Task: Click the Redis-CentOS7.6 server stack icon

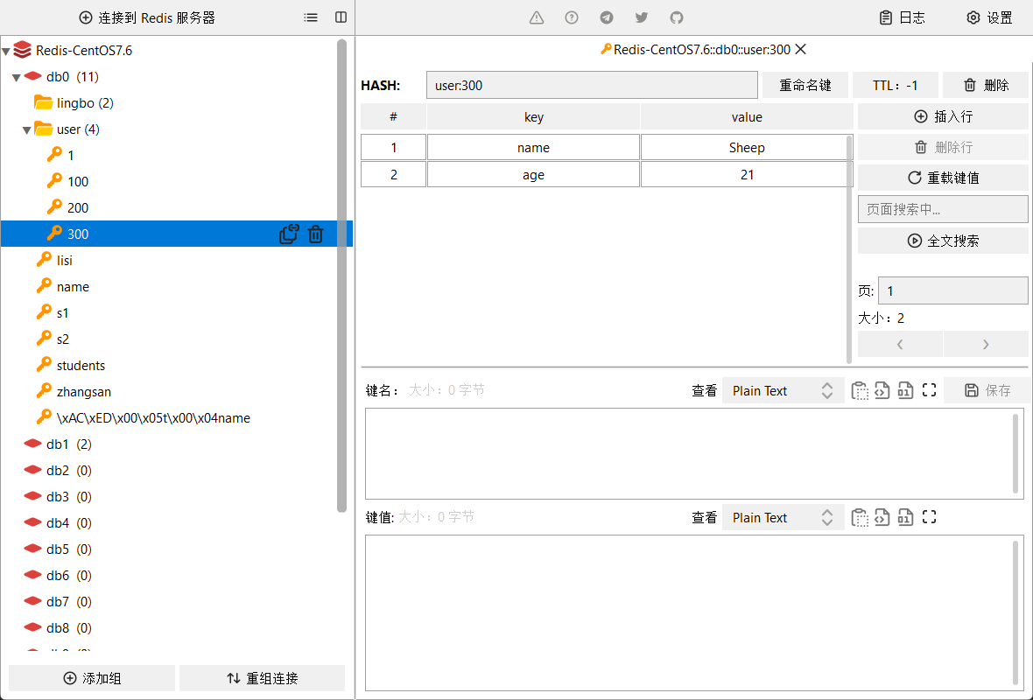Action: [x=23, y=50]
